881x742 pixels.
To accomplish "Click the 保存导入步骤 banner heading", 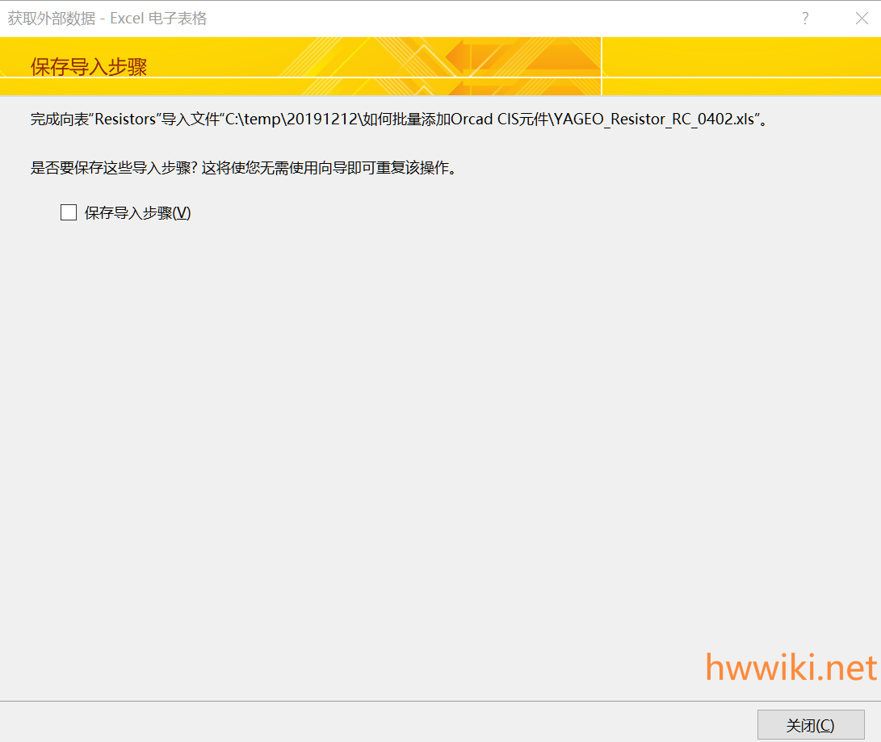I will click(x=89, y=67).
